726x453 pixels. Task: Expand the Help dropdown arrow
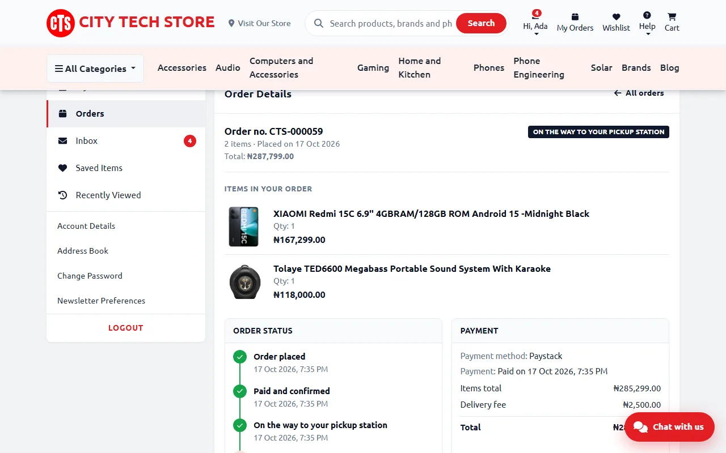(x=648, y=34)
